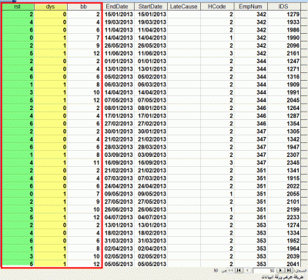Viewport: 308px width, 280px height.
Task: Click StartDate cell 03/09/2013
Action: tap(152, 155)
